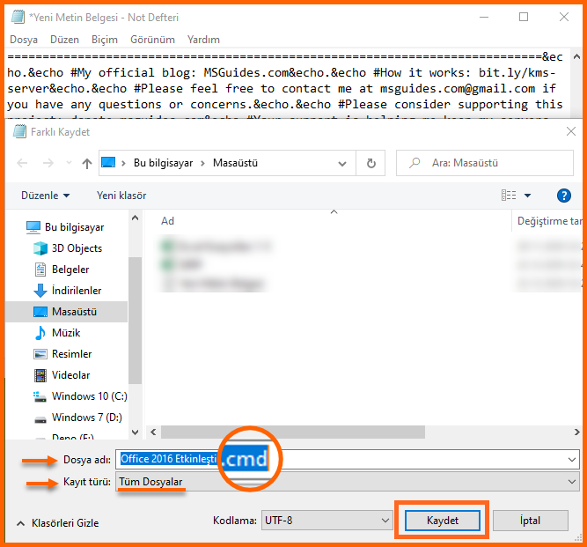Click Masaüstü in the address breadcrumb
587x547 pixels.
(x=235, y=163)
